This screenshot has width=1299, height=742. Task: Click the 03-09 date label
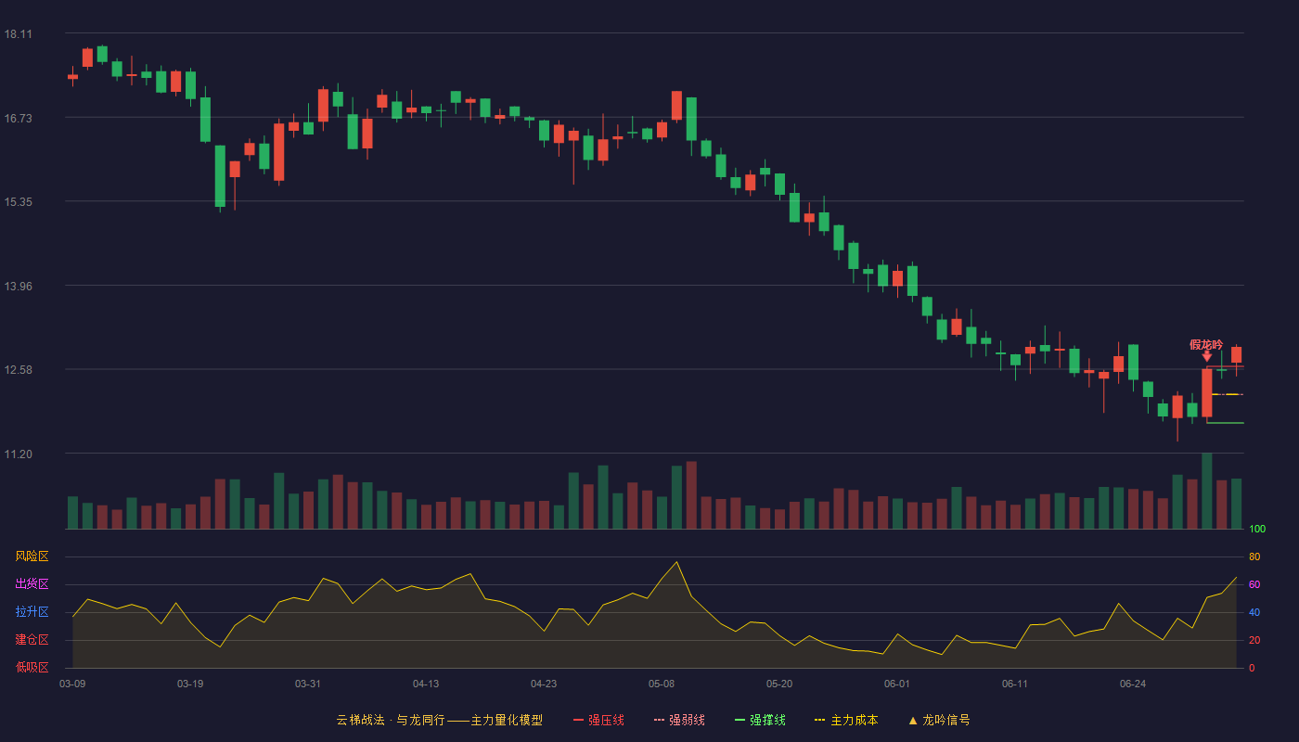click(x=72, y=684)
